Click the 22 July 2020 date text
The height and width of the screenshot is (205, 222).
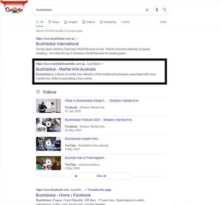coord(73,111)
